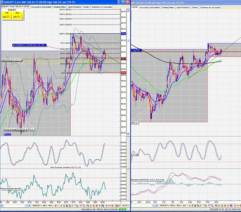Viewport: 241px width, 212px height.
Task: Toggle the grid icon in right chart toolbar
Action: click(x=195, y=205)
